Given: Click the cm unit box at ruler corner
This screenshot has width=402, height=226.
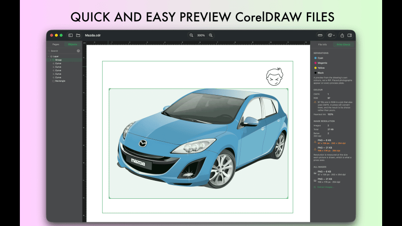Looking at the screenshot, I should [x=85, y=43].
